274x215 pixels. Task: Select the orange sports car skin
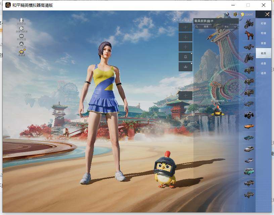[249, 126]
